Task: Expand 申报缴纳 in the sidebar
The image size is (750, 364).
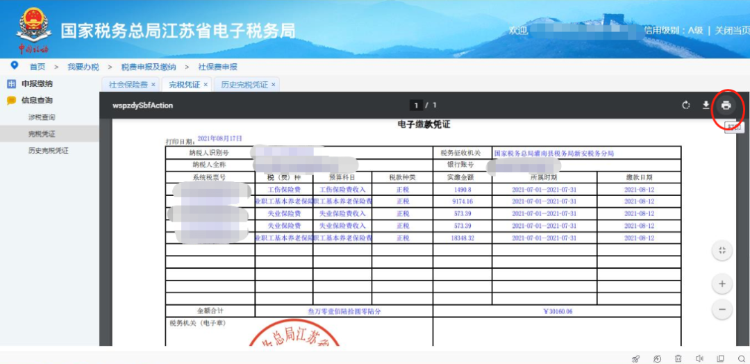Action: 37,83
